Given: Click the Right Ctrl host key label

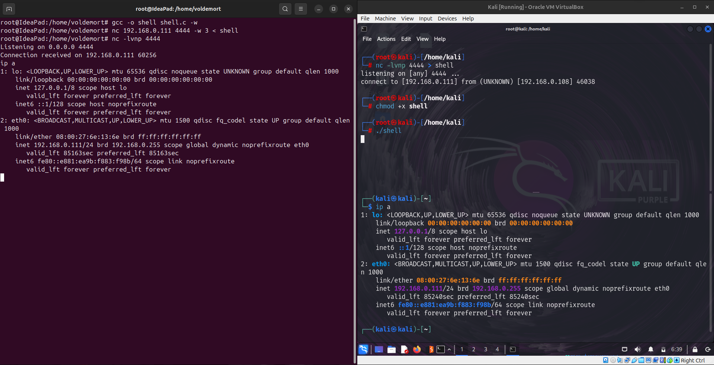Looking at the screenshot, I should coord(693,361).
